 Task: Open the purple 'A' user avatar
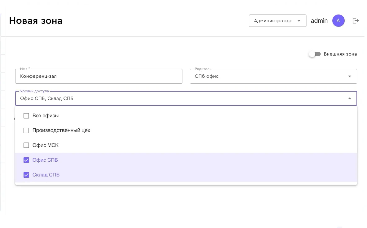(338, 21)
